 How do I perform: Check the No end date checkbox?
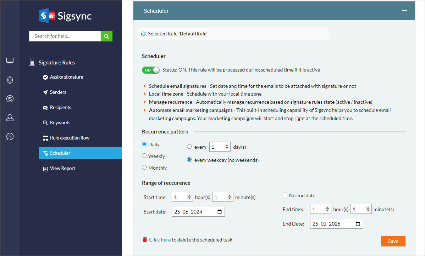[x=285, y=195]
